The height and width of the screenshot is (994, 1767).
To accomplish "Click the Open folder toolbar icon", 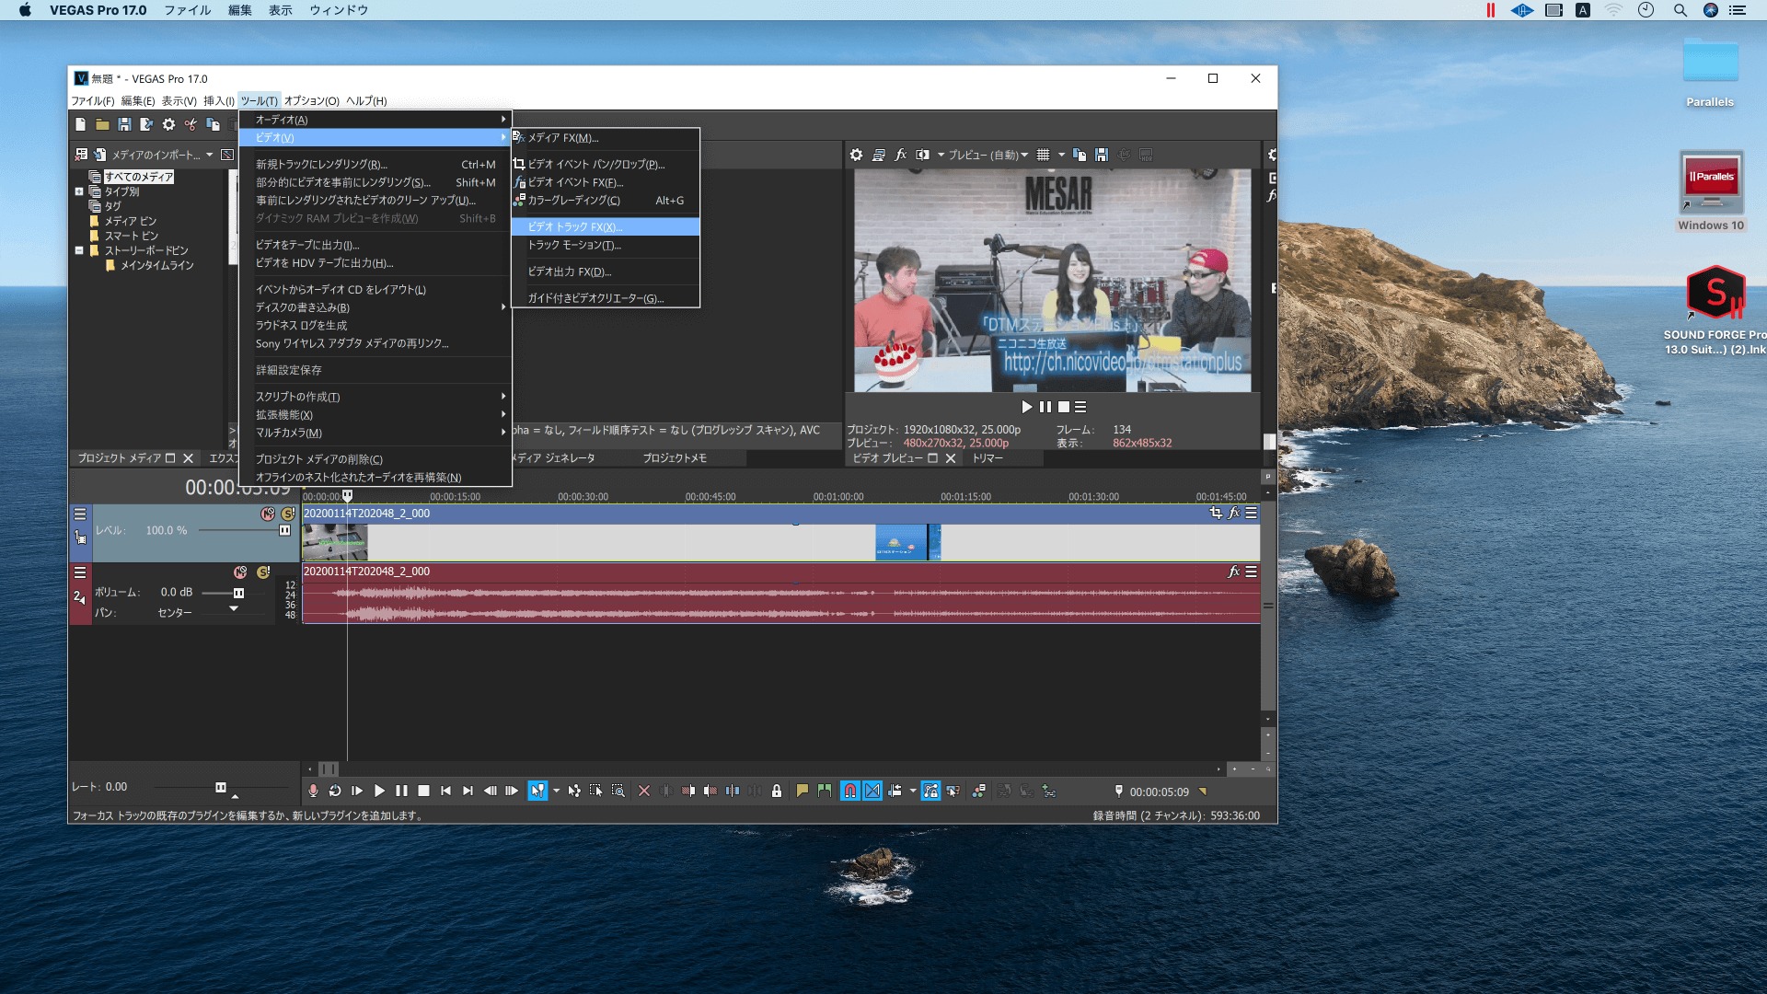I will [102, 124].
